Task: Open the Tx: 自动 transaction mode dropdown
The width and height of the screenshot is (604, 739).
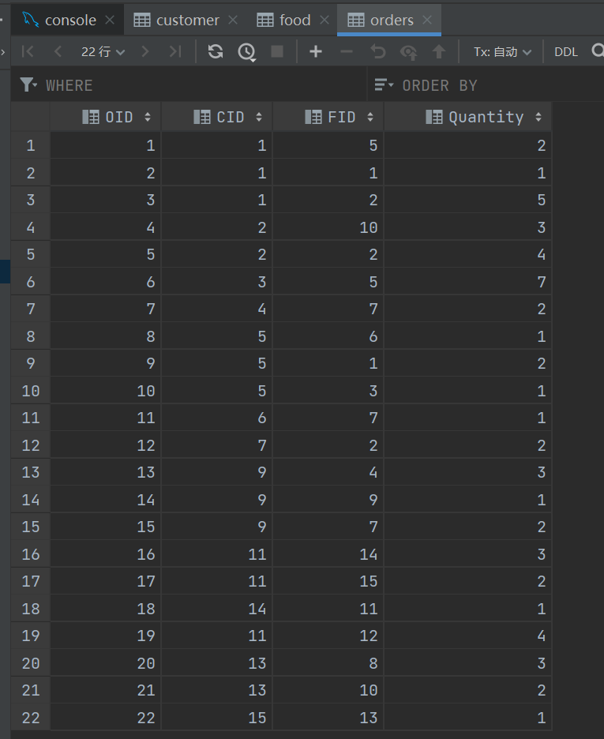Action: pos(502,51)
